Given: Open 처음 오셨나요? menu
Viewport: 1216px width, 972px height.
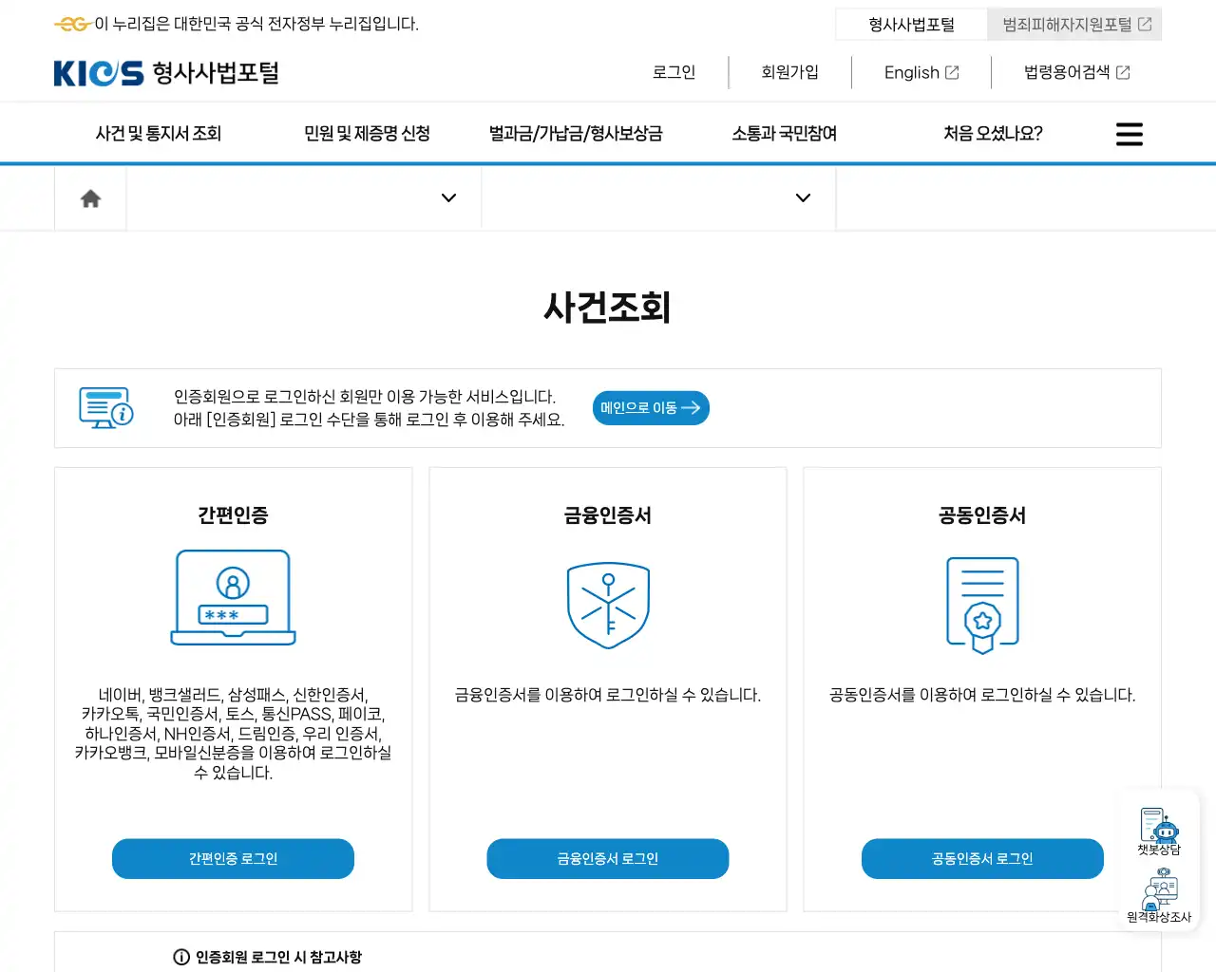Looking at the screenshot, I should pos(993,134).
